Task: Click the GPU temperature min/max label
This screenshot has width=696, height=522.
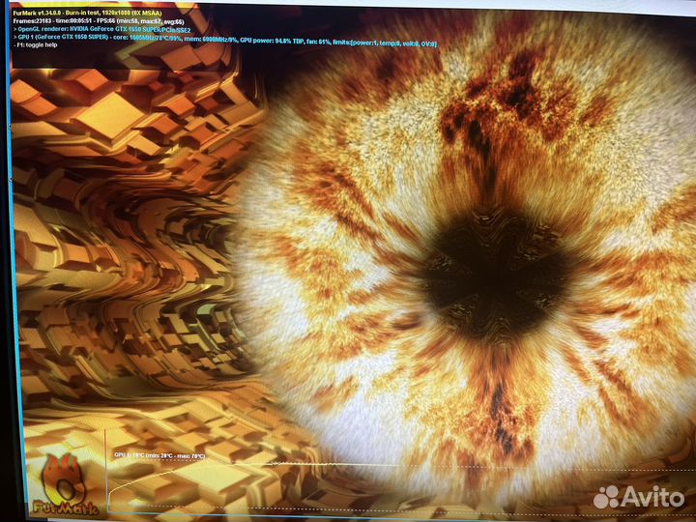Action: click(160, 454)
